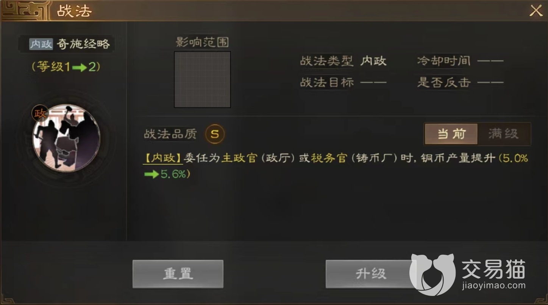Click the green arrow before 5.6%
The width and height of the screenshot is (548, 305).
[x=151, y=175]
